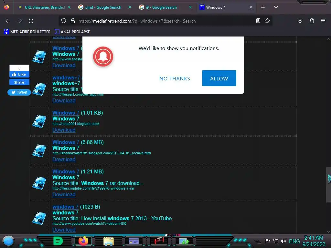Click the Action Center flag tray icon
Image resolution: width=331 pixels, height=248 pixels.
click(x=268, y=241)
